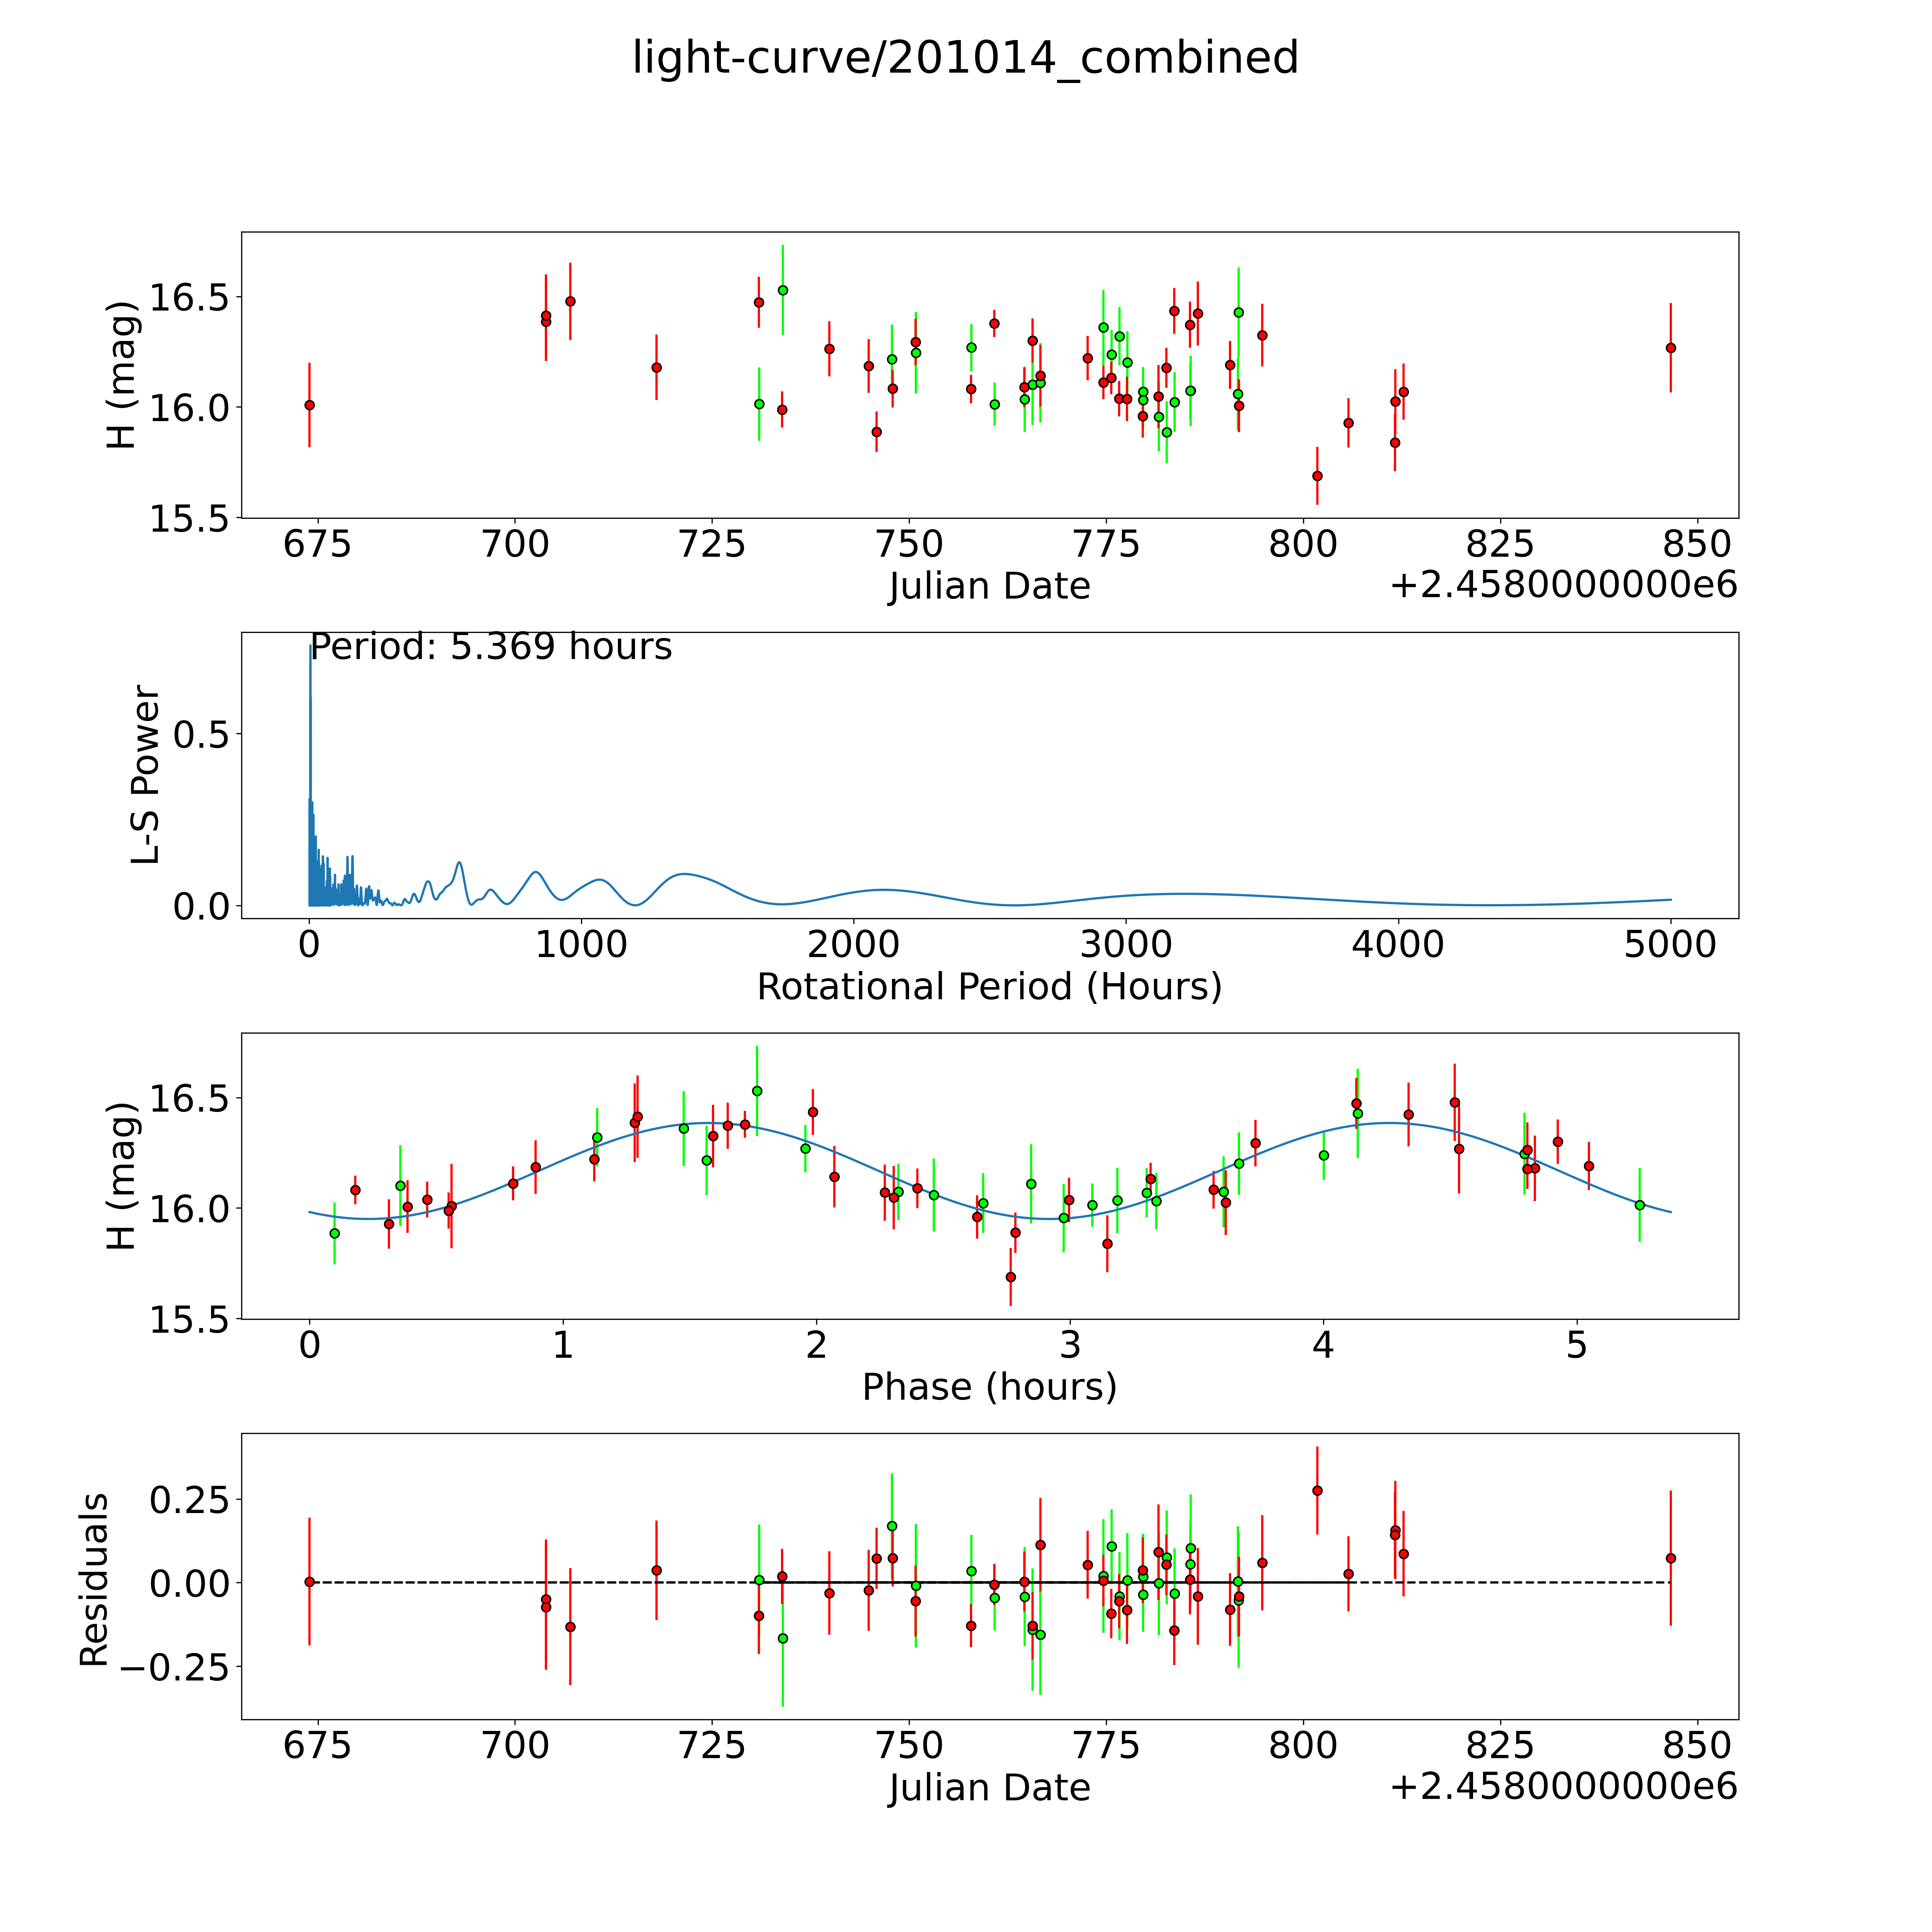Click the '5000' tick on periodogram axis
Screen dimensions: 1932x1932
pos(1670,945)
